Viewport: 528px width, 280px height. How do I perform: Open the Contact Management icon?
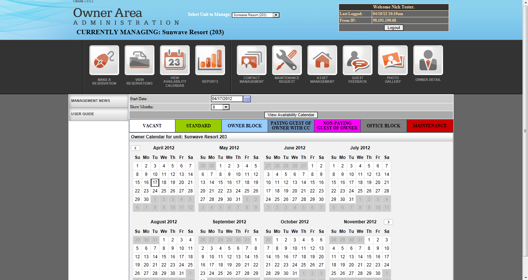tap(251, 60)
